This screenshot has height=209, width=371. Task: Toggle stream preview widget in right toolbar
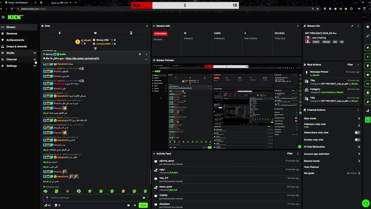tap(368, 48)
